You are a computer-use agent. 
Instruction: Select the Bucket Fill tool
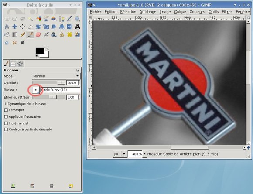[x=7, y=34]
